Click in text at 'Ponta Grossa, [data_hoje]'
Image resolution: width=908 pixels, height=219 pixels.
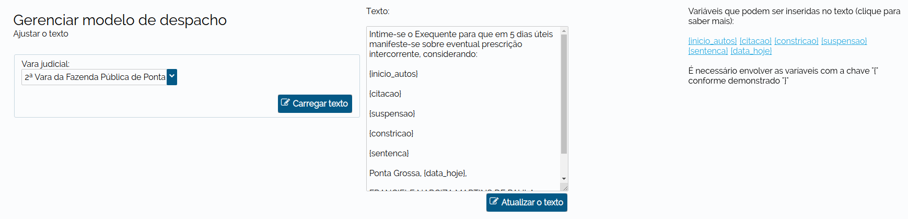pos(418,173)
